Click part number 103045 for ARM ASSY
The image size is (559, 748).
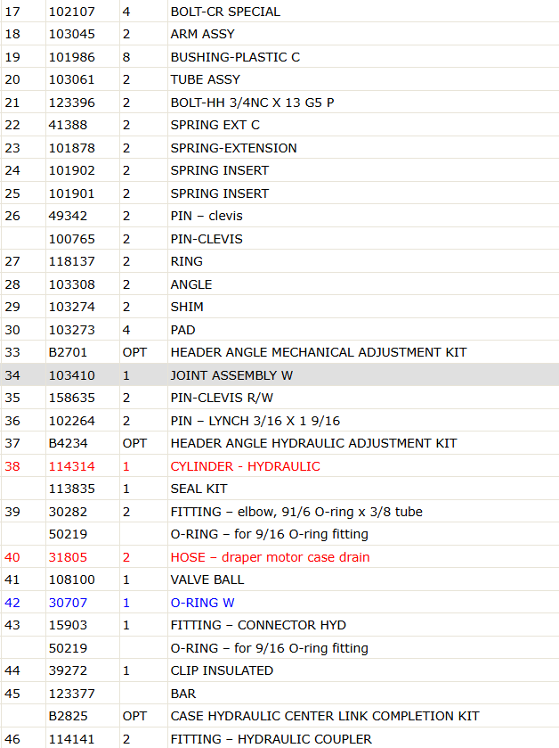[x=72, y=35]
